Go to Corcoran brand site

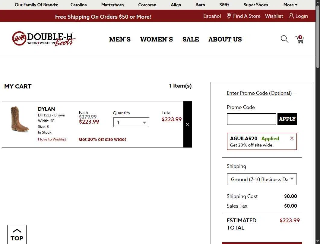pos(147,5)
